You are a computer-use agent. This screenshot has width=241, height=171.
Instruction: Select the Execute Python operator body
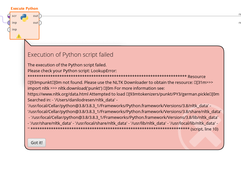24,26
